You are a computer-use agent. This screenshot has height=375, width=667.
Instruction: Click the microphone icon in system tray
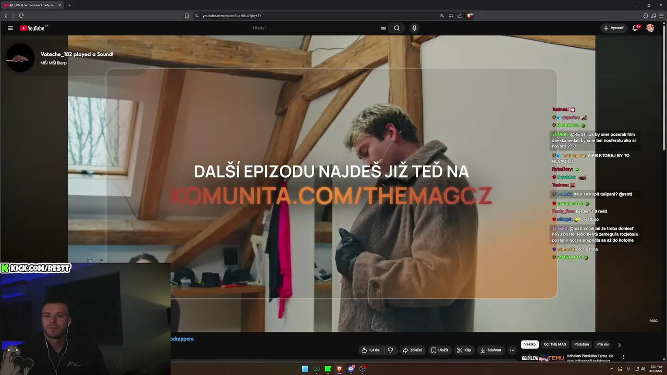628,369
